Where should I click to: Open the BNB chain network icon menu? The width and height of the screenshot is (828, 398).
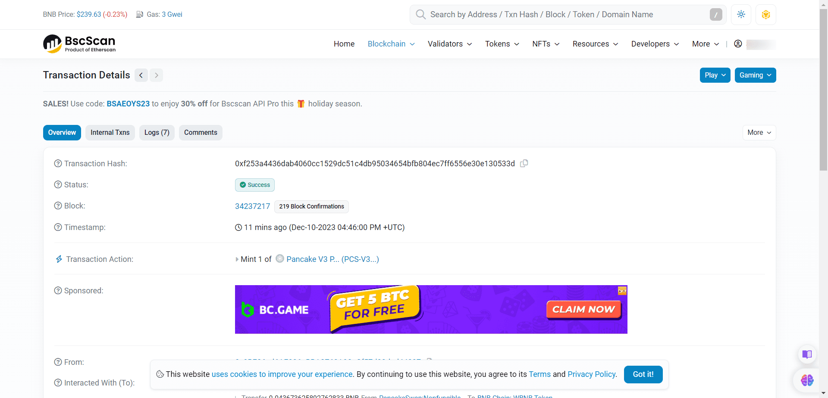pyautogui.click(x=765, y=15)
